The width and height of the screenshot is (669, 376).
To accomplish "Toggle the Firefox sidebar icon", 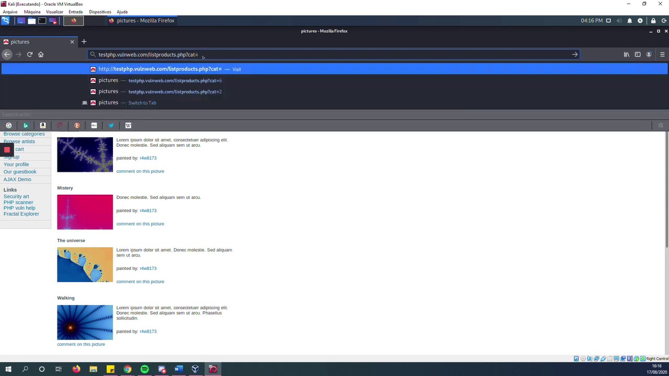I will point(638,54).
